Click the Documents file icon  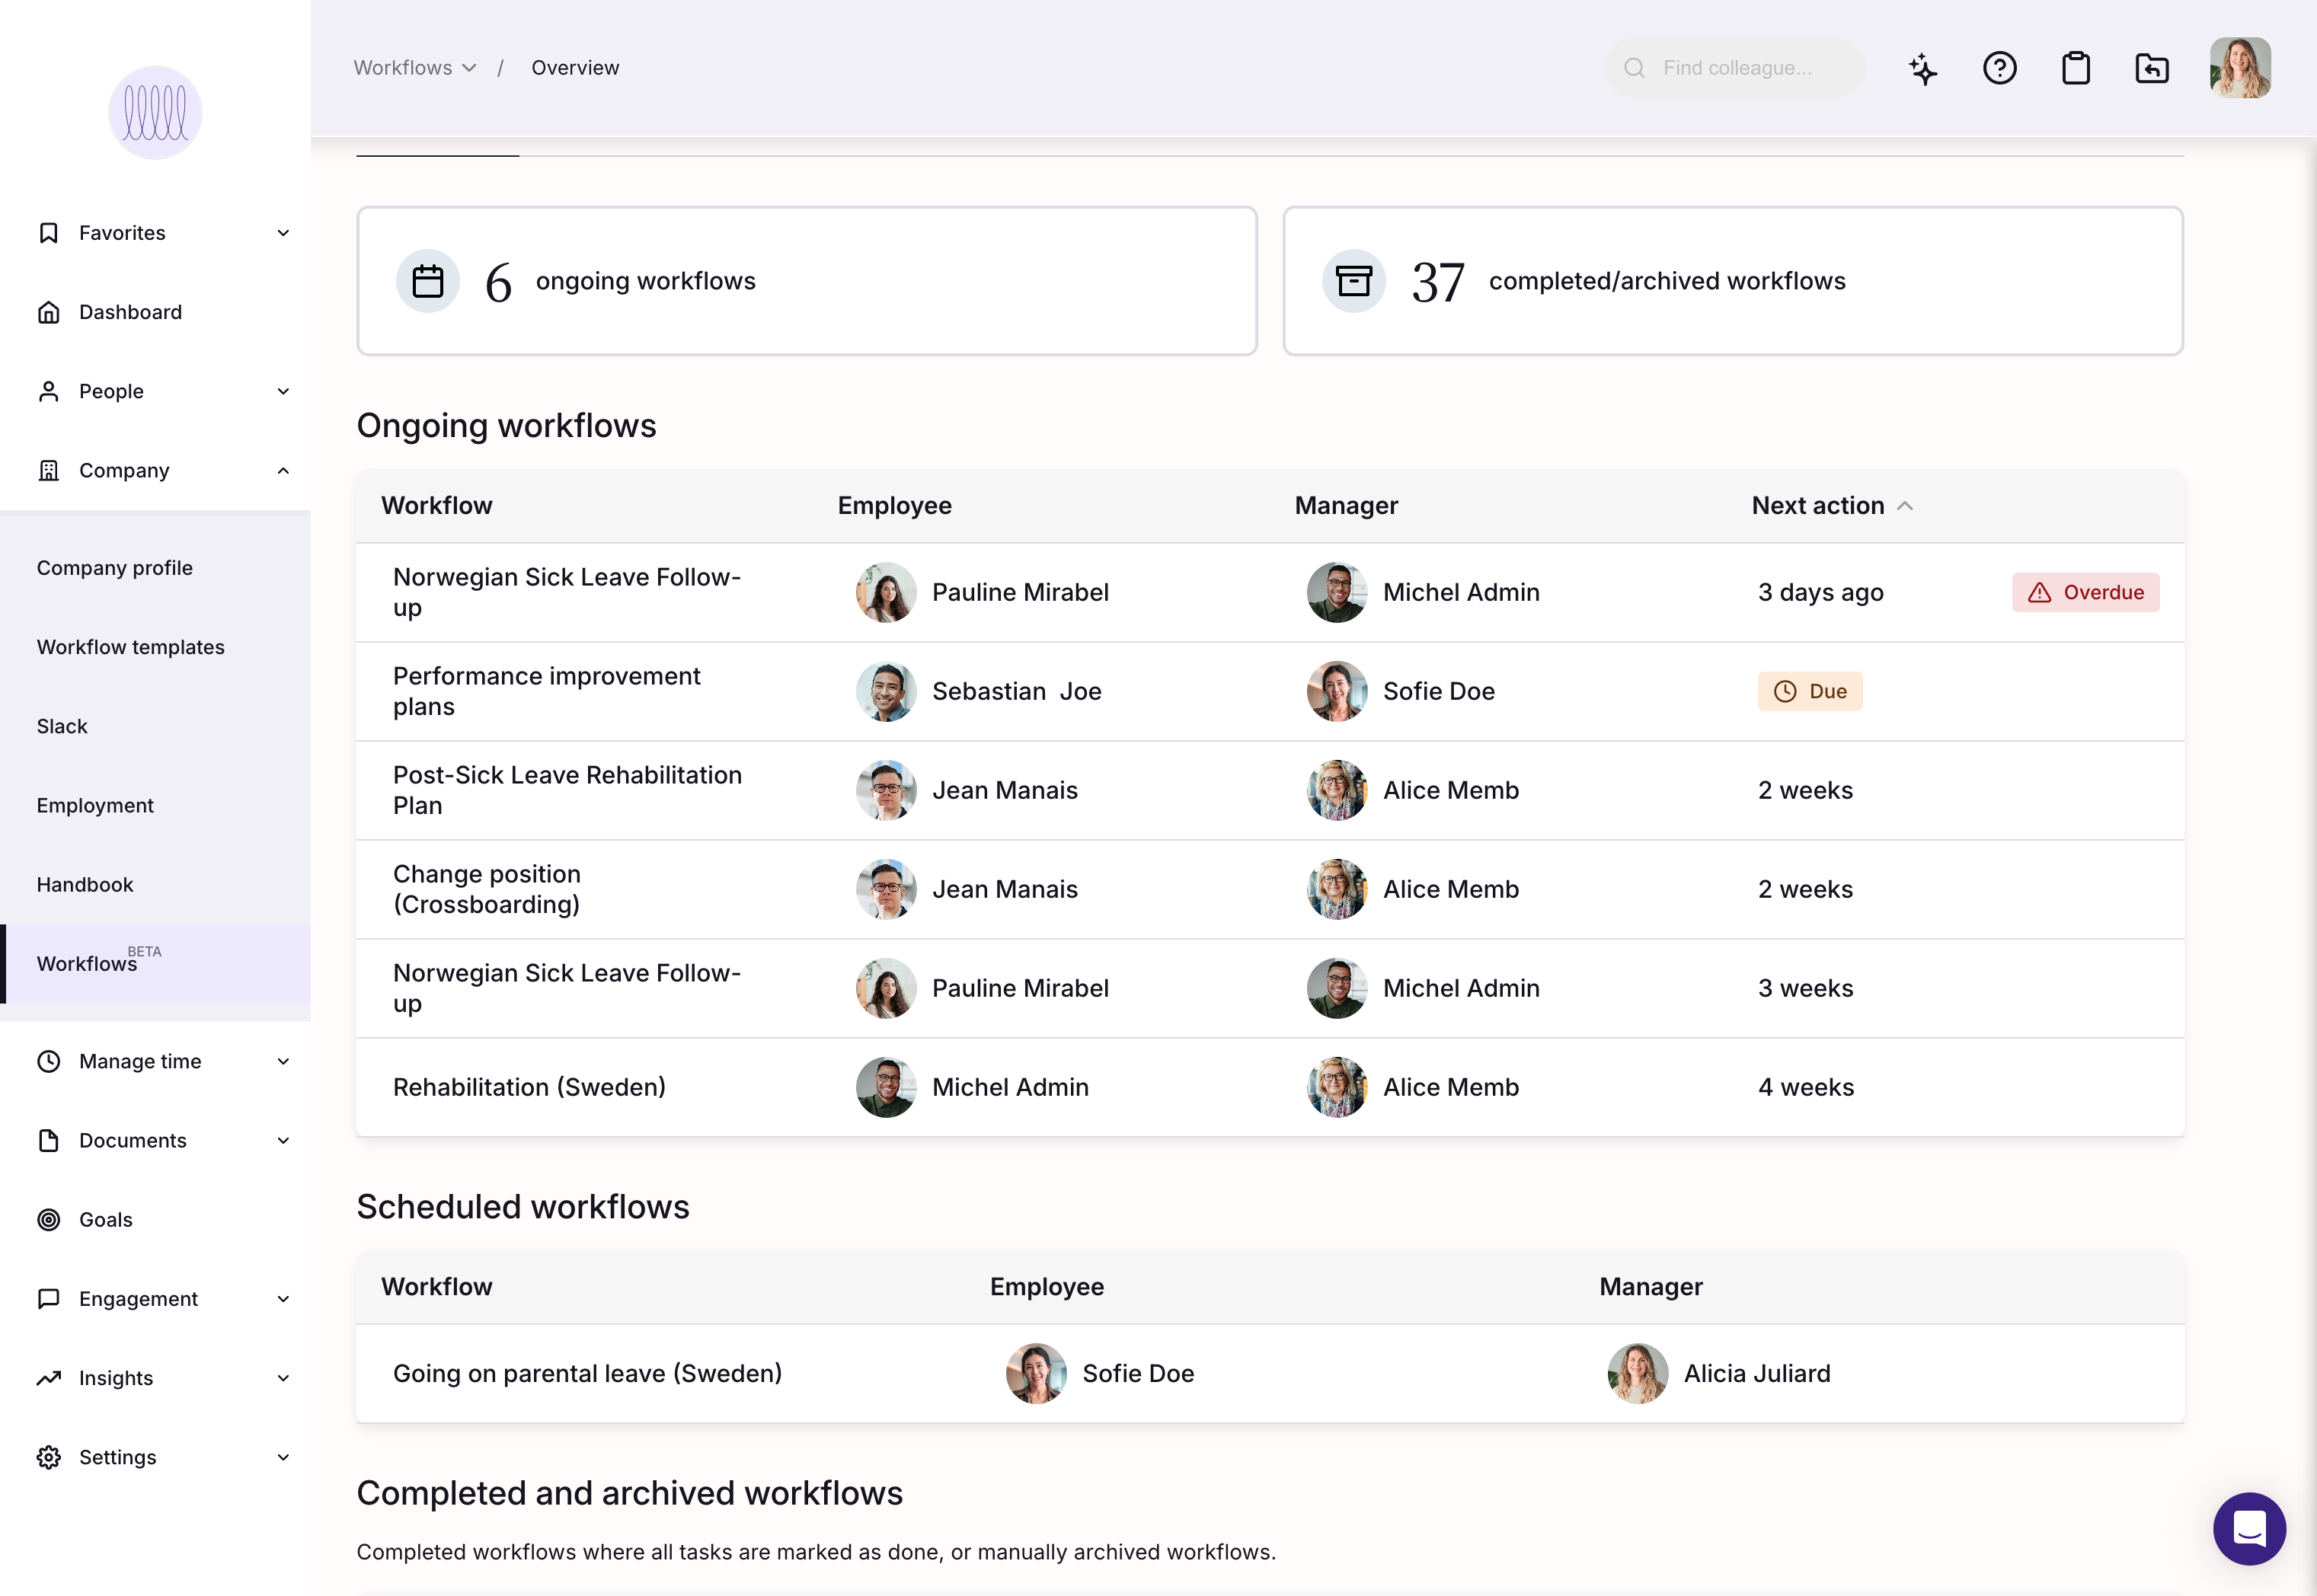[48, 1140]
